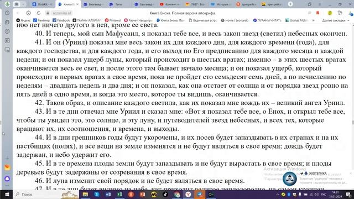Launch Skype from the taskbar
The image size is (354, 199).
point(97,194)
